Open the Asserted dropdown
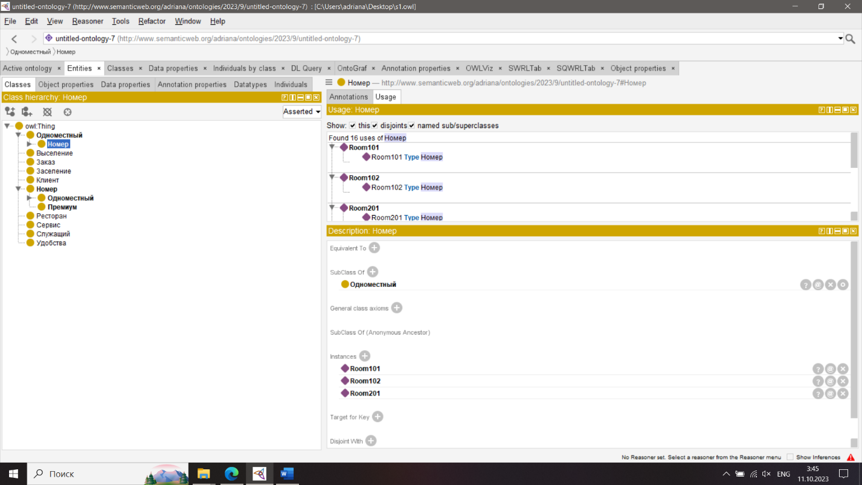 point(302,112)
